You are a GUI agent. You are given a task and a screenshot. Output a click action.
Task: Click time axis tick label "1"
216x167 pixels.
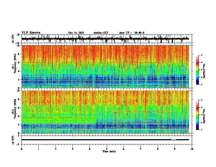[38, 149]
